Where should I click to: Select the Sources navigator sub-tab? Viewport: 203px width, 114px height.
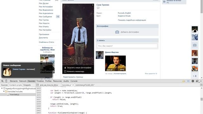[x=4, y=85]
